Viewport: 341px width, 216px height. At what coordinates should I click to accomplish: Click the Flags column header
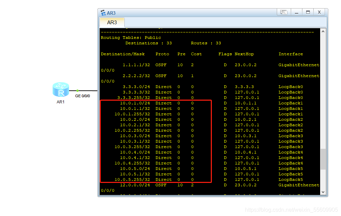(225, 54)
